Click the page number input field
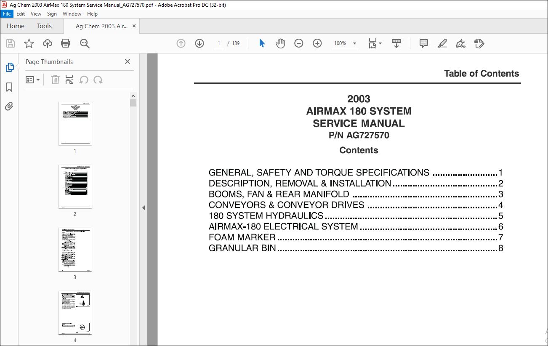This screenshot has width=548, height=346. point(219,43)
